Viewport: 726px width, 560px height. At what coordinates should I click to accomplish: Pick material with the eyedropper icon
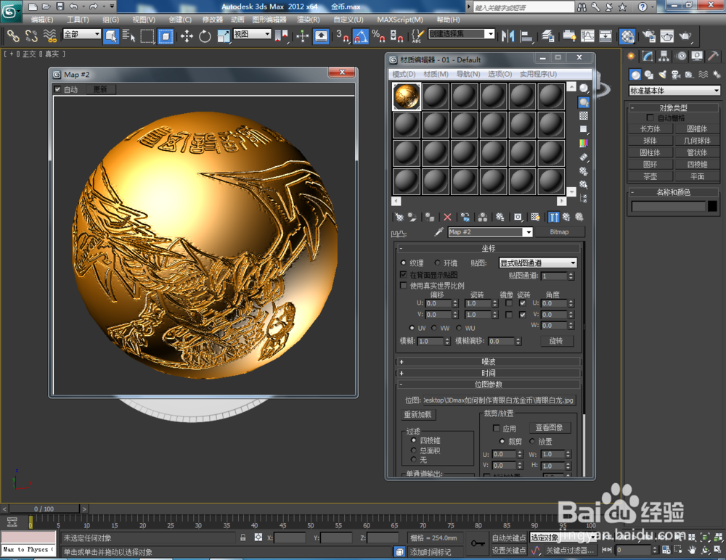pyautogui.click(x=439, y=231)
